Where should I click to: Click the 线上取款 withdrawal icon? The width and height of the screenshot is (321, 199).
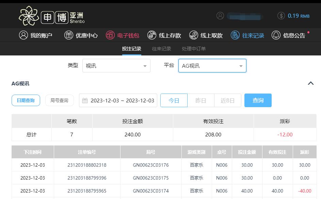[x=194, y=35]
